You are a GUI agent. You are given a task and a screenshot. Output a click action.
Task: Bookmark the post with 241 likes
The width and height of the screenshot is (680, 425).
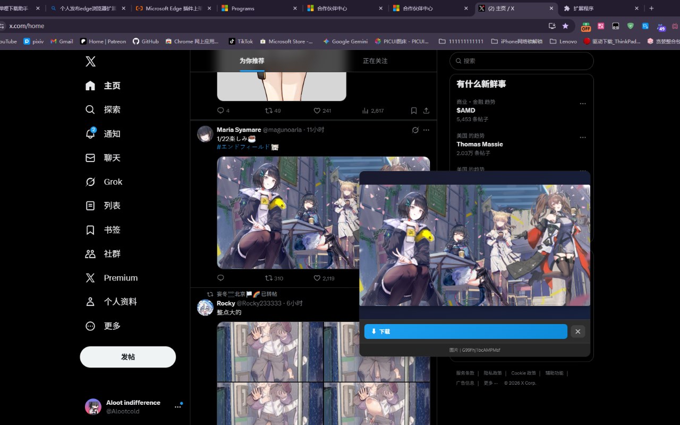413,110
